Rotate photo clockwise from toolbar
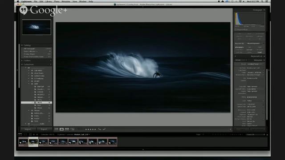Viewport: 285px width, 160px height. click(x=104, y=129)
